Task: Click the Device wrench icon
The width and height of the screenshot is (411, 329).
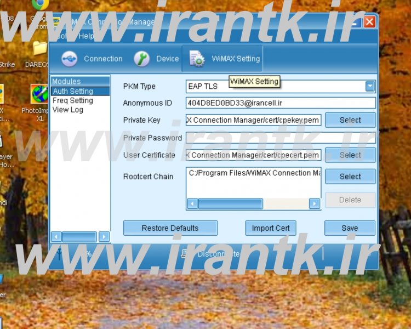Action: coord(141,59)
